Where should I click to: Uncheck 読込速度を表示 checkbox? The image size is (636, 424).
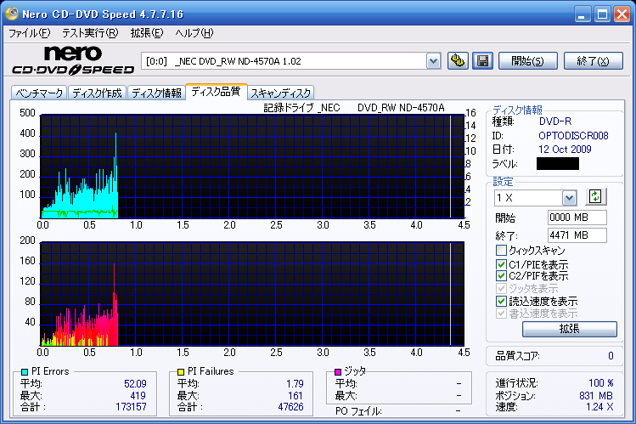(501, 301)
